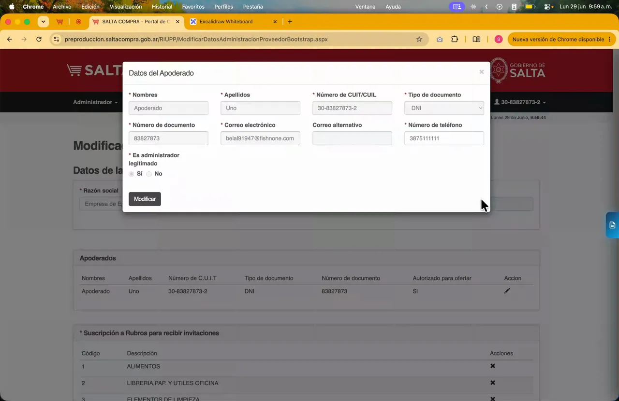This screenshot has width=619, height=401.
Task: Reload the page with refresh icon
Action: coord(39,39)
